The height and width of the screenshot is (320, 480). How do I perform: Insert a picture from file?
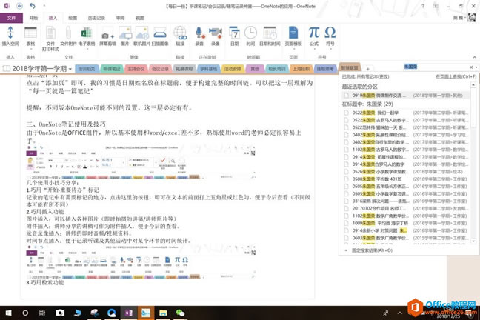click(x=125, y=36)
